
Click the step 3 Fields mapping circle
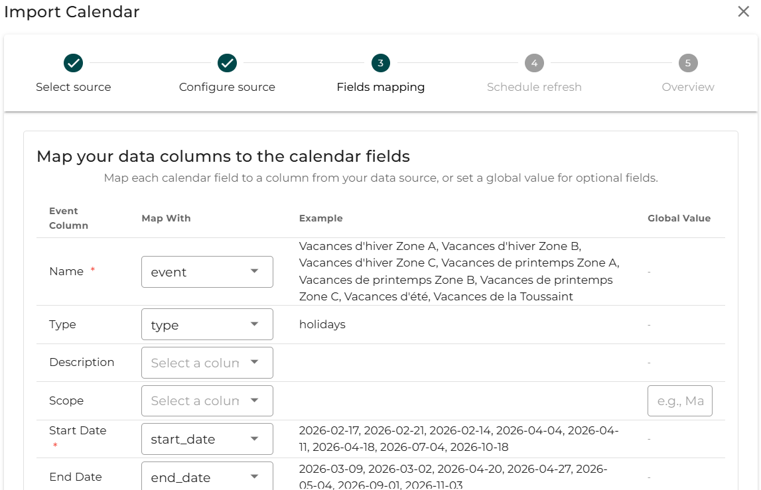381,63
